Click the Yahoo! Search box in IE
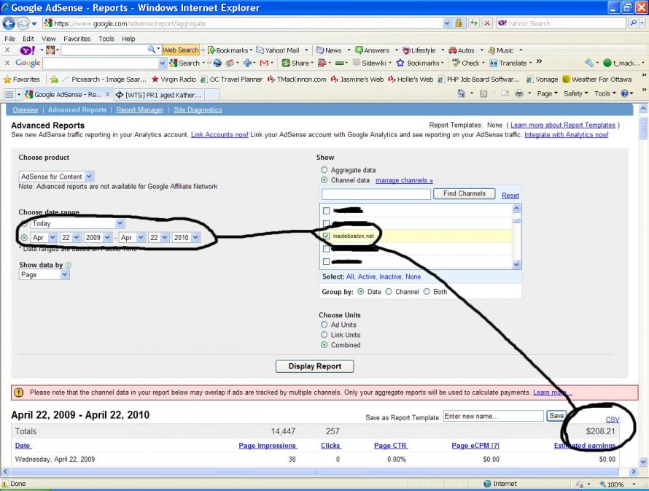 coord(561,23)
